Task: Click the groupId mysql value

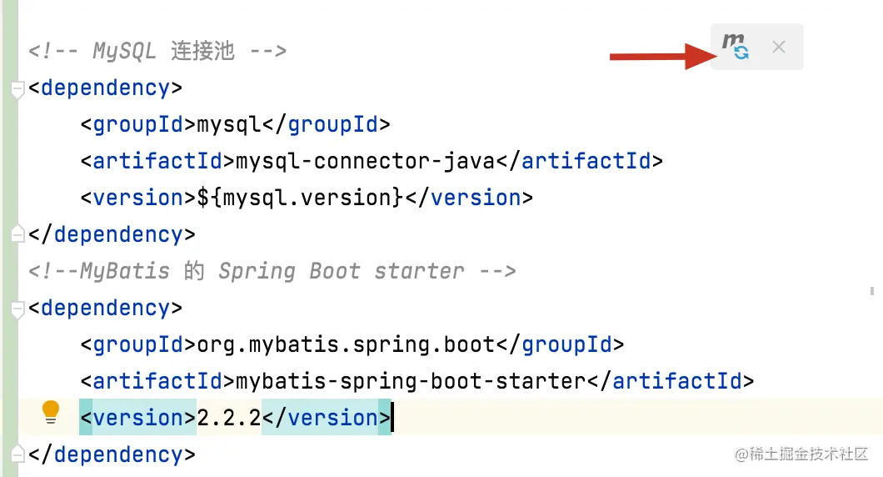Action: pyautogui.click(x=229, y=124)
